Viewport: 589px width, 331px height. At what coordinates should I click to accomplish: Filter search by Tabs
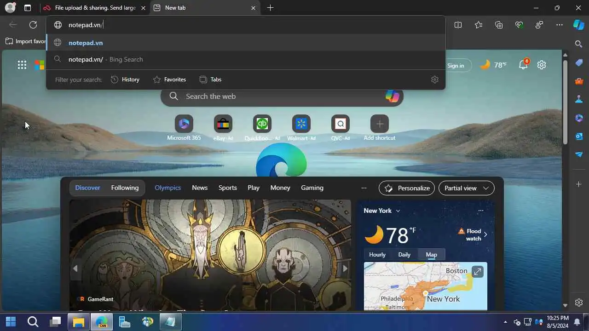pos(210,80)
